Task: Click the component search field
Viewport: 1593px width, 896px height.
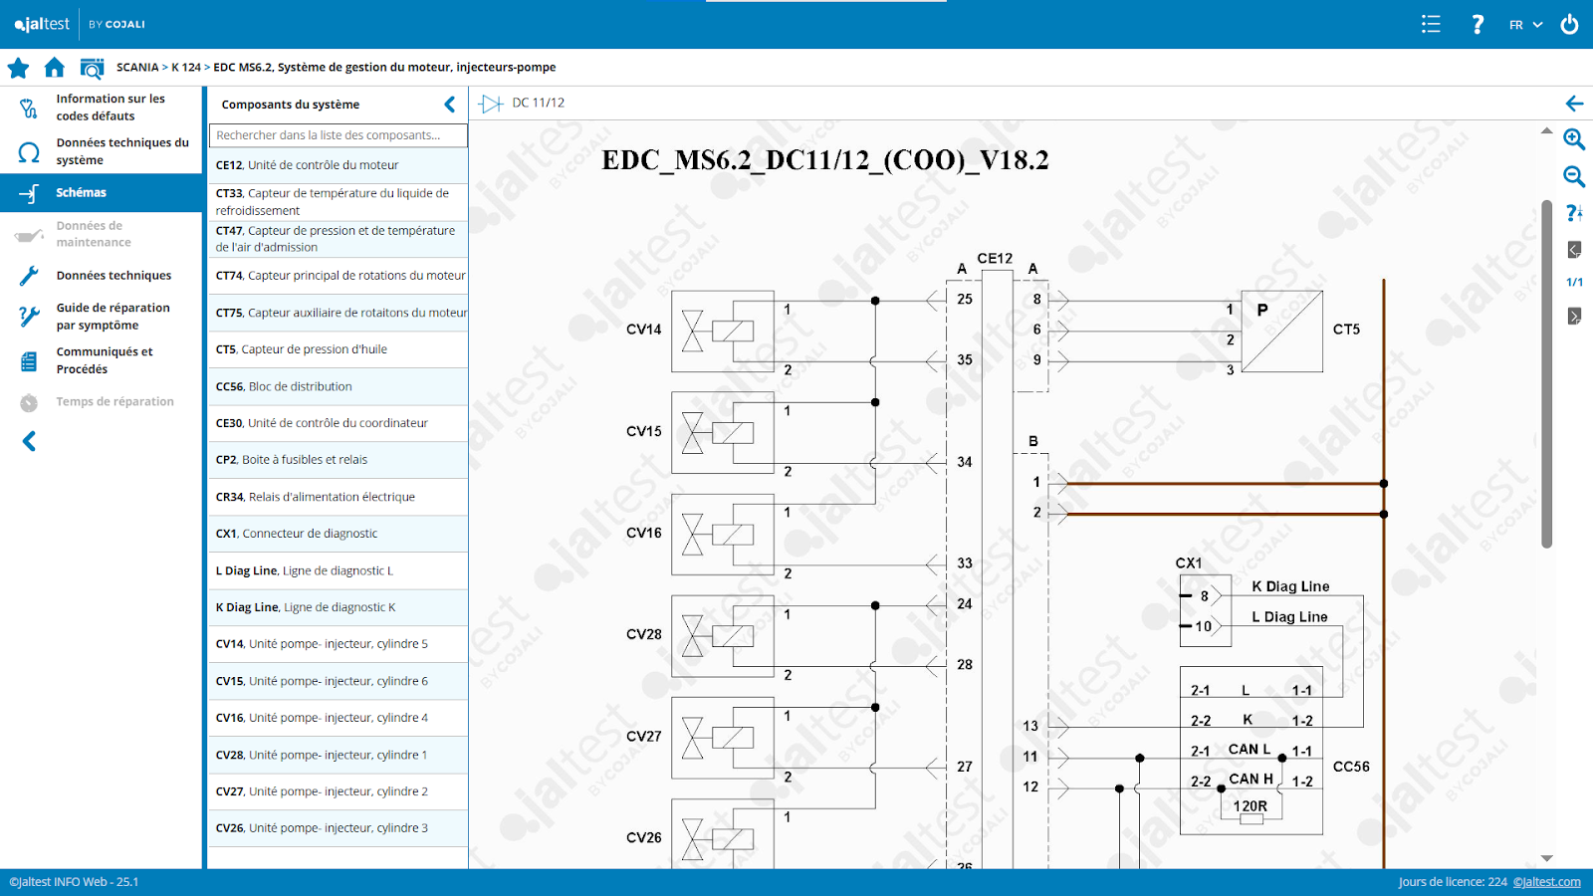Action: click(x=338, y=135)
